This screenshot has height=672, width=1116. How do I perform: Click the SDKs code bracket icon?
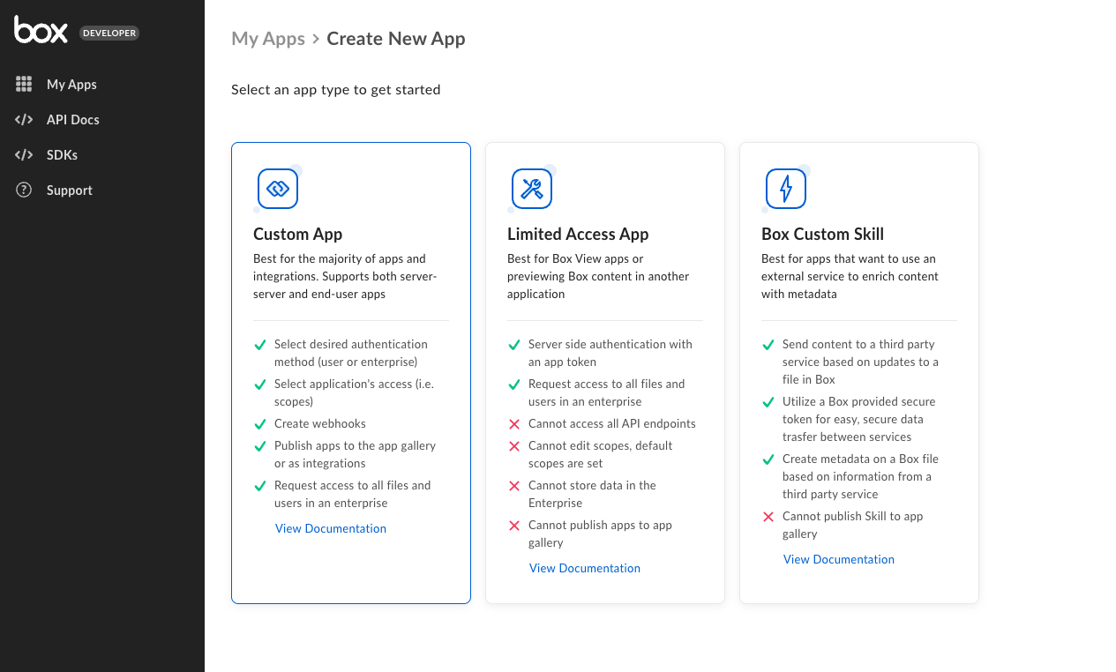coord(24,155)
